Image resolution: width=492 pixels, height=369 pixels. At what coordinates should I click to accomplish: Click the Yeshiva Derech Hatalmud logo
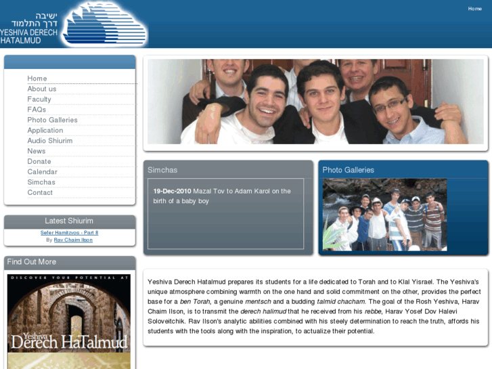[x=74, y=24]
